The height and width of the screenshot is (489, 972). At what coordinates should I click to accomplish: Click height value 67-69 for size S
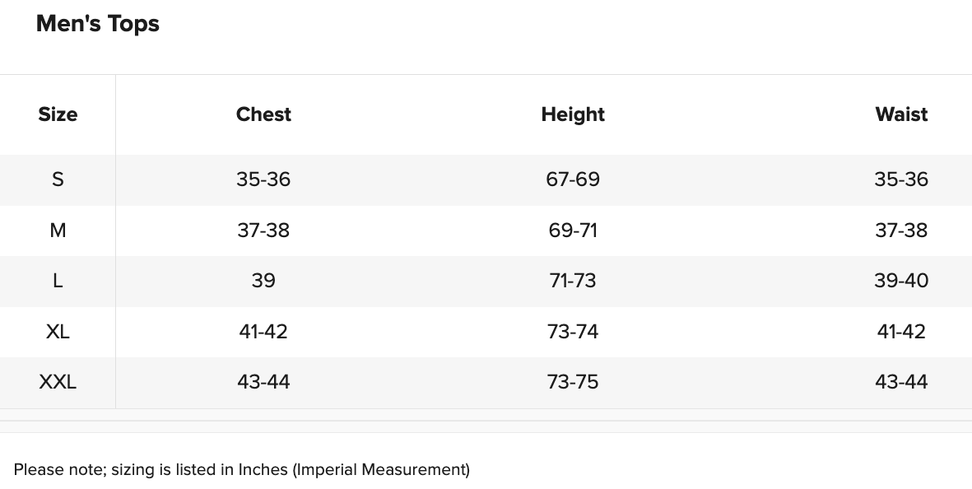coord(573,179)
